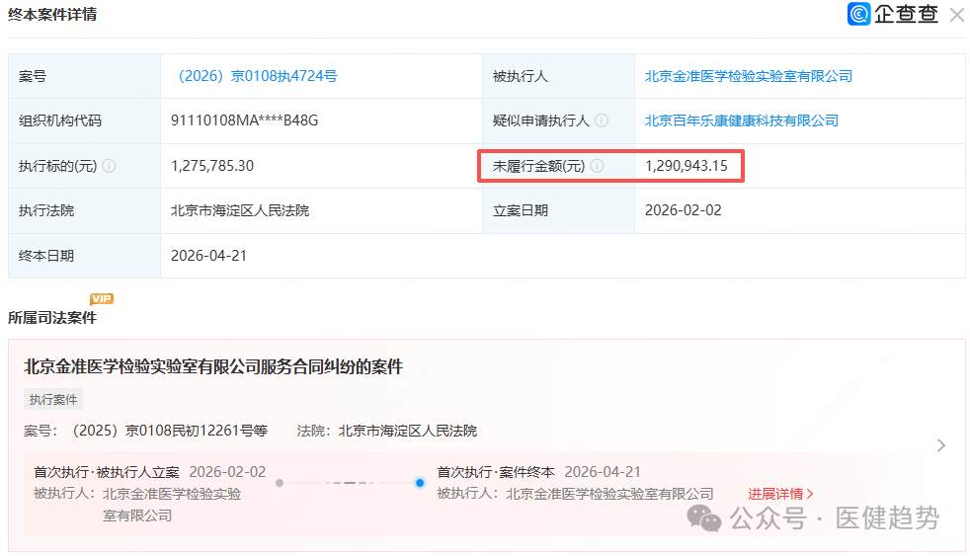Select case number (2025)京0108民初12261号等
The image size is (970, 556).
(170, 431)
